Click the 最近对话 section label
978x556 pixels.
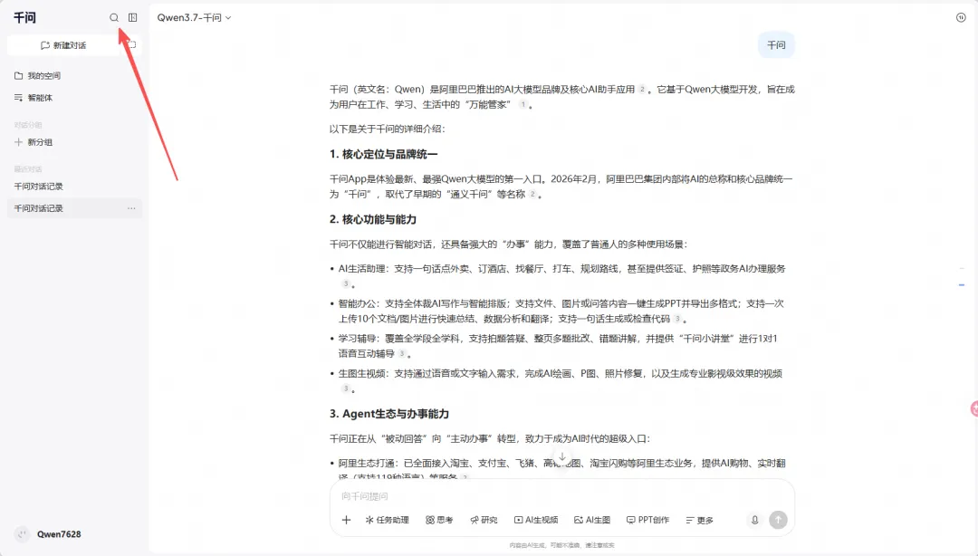tap(27, 169)
